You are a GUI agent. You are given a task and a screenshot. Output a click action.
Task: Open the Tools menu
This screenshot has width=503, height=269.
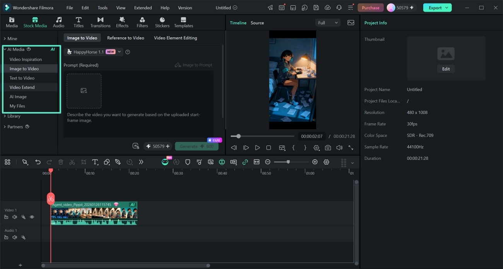click(103, 8)
